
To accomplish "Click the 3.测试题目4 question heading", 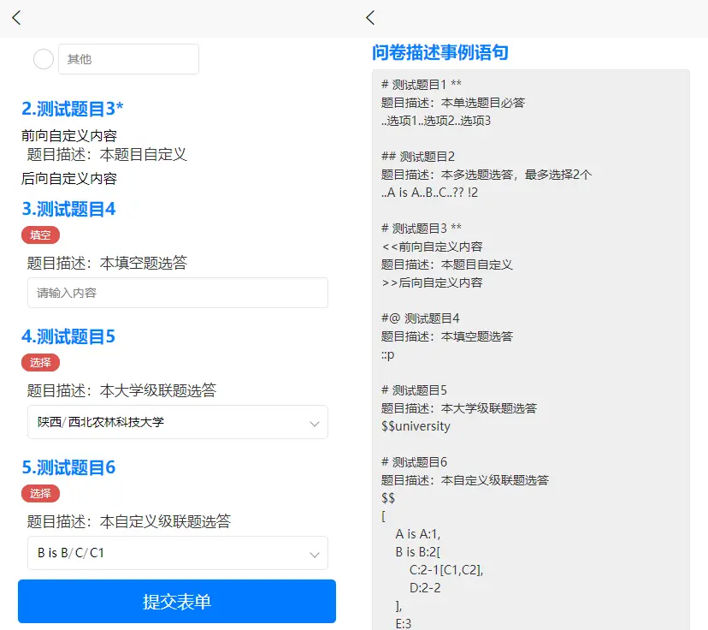I will [68, 209].
